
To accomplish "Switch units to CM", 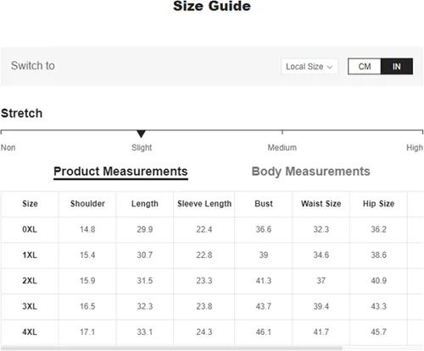I will [365, 67].
